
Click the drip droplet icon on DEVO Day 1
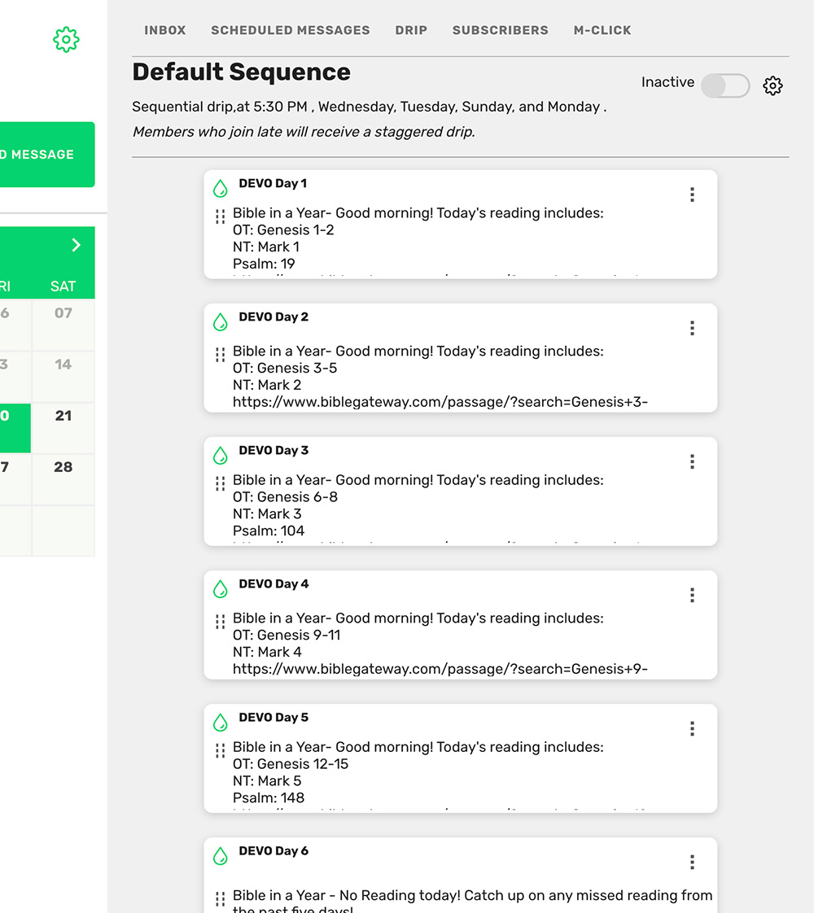(220, 189)
